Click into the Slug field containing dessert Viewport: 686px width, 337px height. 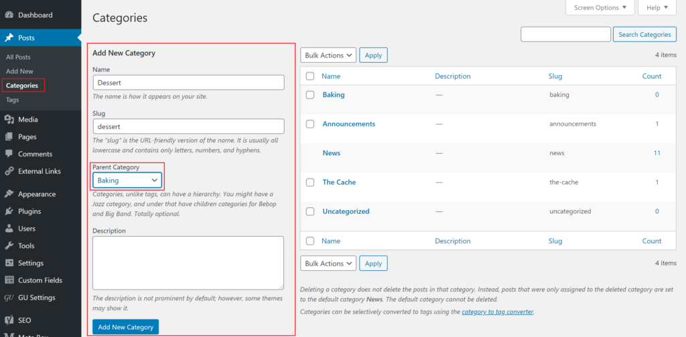tap(188, 126)
